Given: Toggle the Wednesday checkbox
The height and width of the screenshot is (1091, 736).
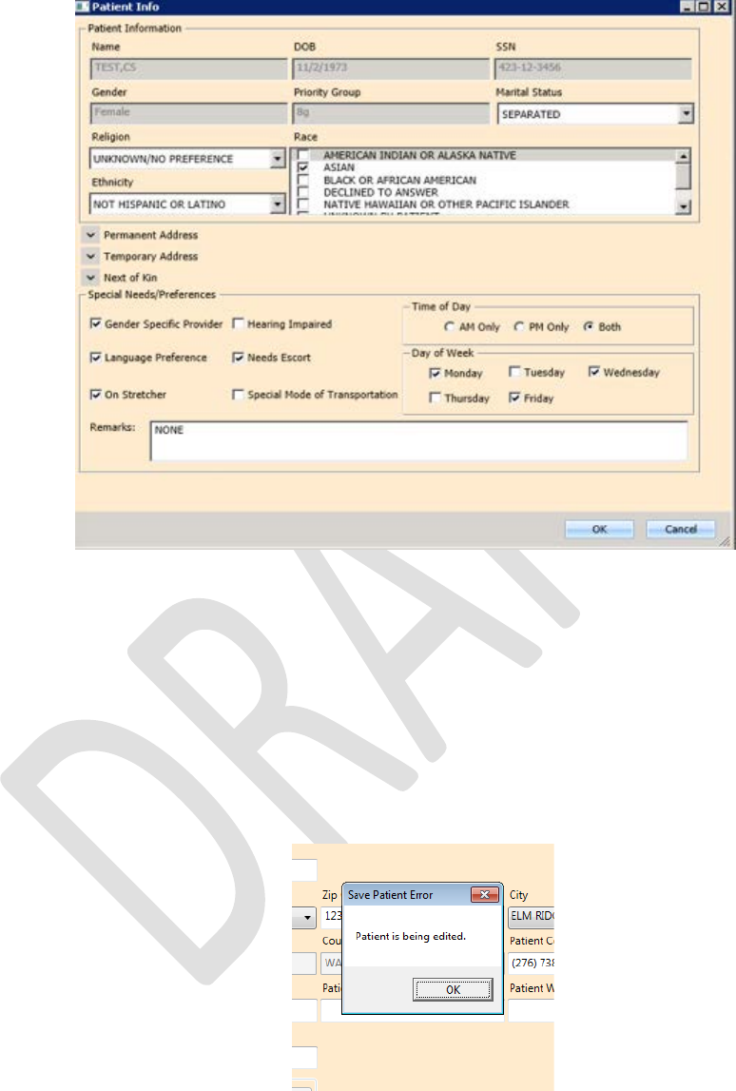Looking at the screenshot, I should coord(594,372).
